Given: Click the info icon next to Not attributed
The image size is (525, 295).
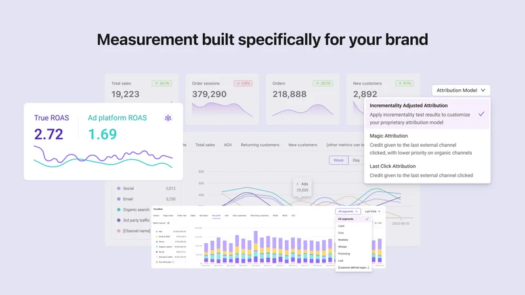Looking at the screenshot, I should pyautogui.click(x=173, y=262).
